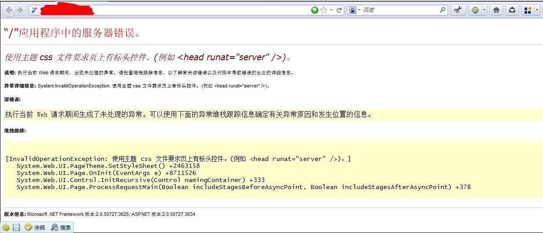This screenshot has width=543, height=233.
Task: Click the browser Back arrow button
Action: tap(9, 10)
